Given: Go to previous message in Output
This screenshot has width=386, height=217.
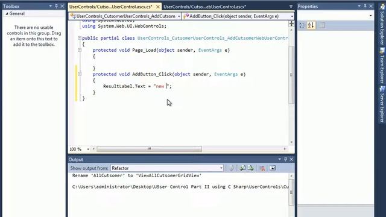Looking at the screenshot, I should tap(242, 168).
